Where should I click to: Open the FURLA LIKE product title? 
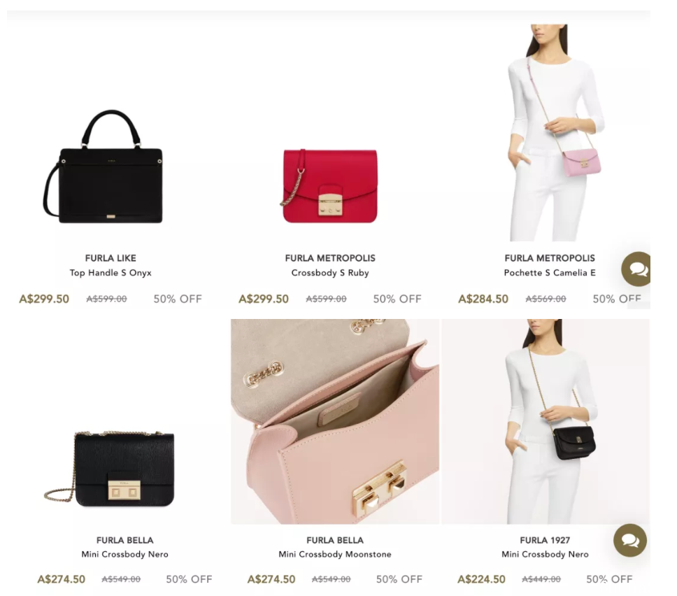pos(111,258)
